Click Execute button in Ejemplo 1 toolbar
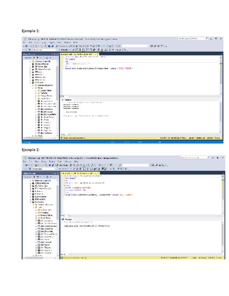This screenshot has height=296, width=229. coord(64,50)
